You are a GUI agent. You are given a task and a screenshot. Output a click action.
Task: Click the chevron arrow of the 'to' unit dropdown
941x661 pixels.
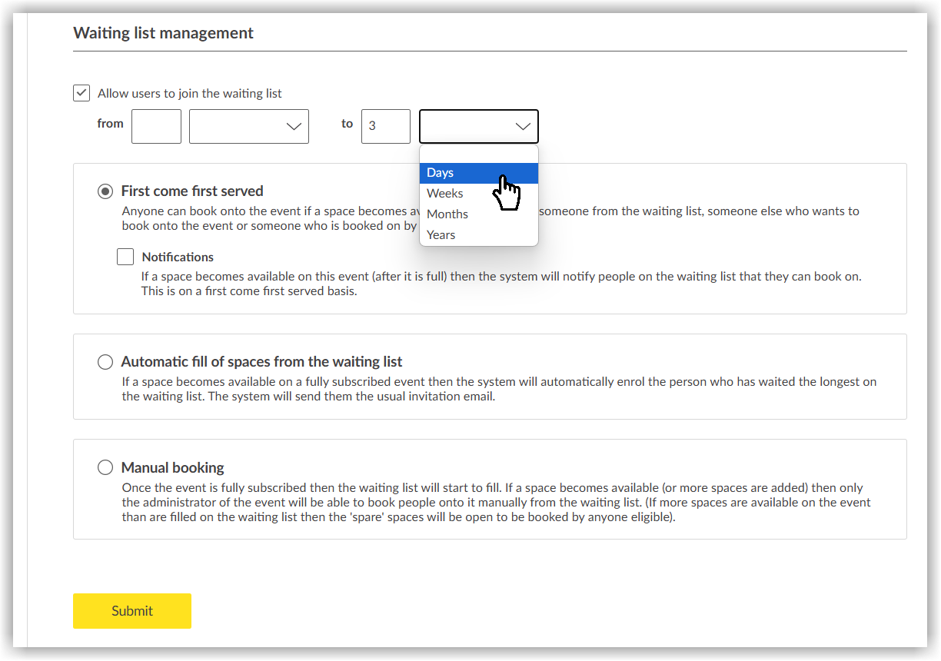(x=522, y=126)
